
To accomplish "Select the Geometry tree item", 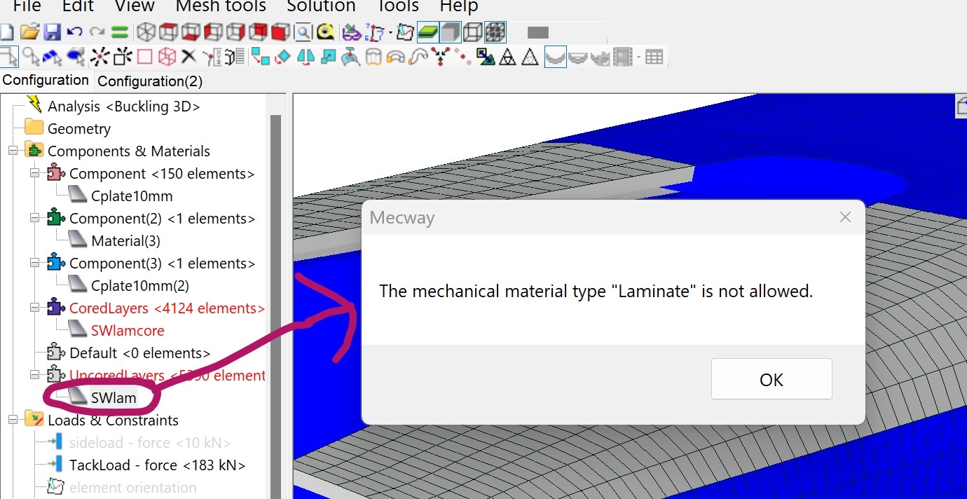I will pos(78,129).
